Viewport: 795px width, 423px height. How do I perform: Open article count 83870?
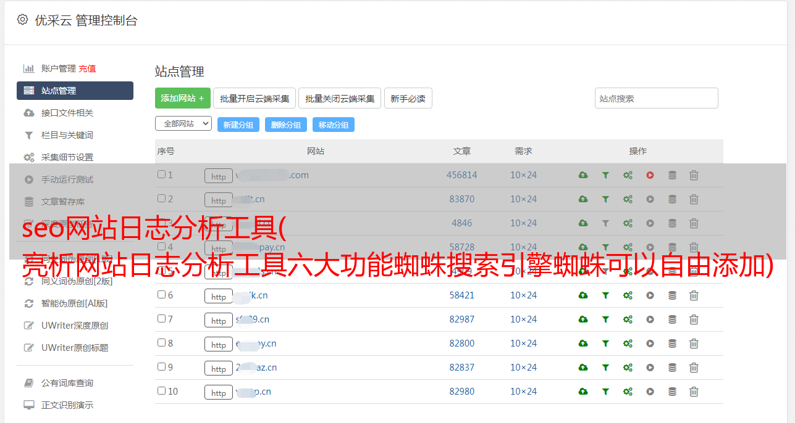462,199
